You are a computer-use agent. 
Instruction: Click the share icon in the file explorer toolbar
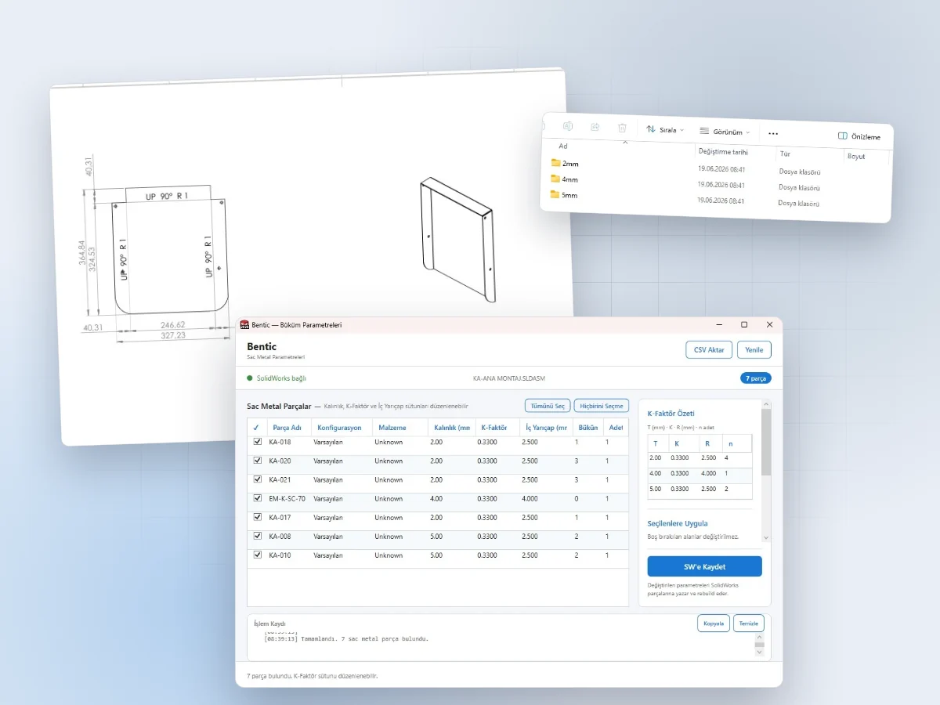pos(595,127)
